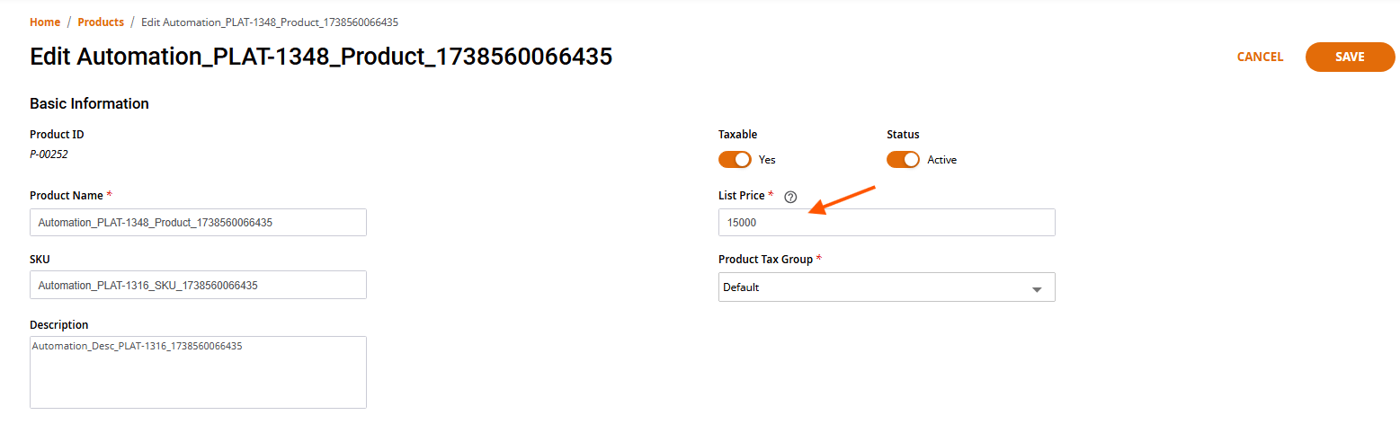Focus the List Price field showing 15000
The image size is (1400, 424).
point(887,223)
